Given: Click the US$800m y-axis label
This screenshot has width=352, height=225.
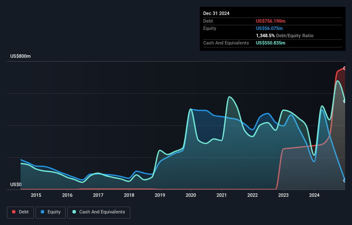Looking at the screenshot, I should (21, 56).
